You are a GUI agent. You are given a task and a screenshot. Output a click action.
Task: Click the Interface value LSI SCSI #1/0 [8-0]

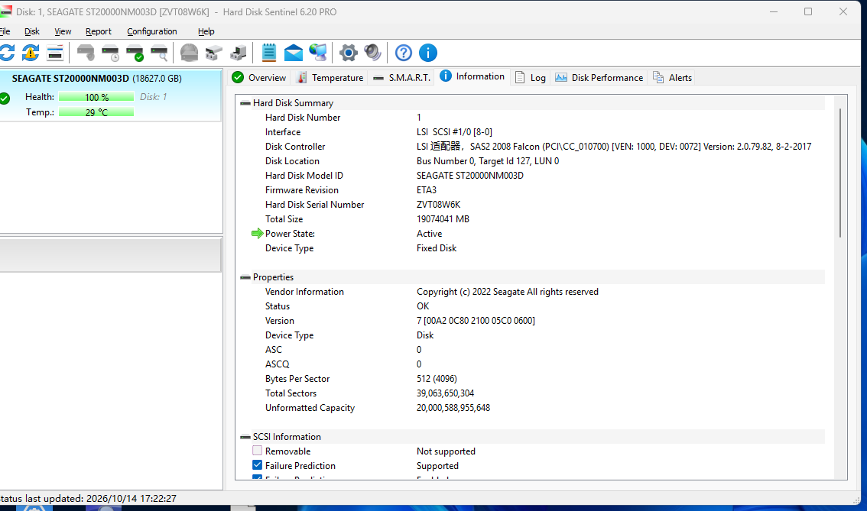click(x=454, y=132)
